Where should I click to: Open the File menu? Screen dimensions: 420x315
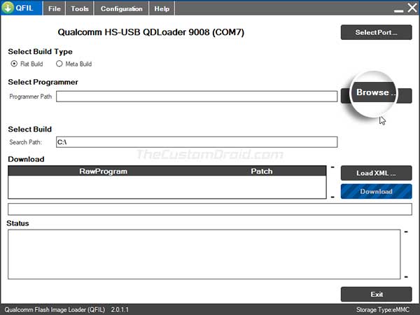coord(53,9)
